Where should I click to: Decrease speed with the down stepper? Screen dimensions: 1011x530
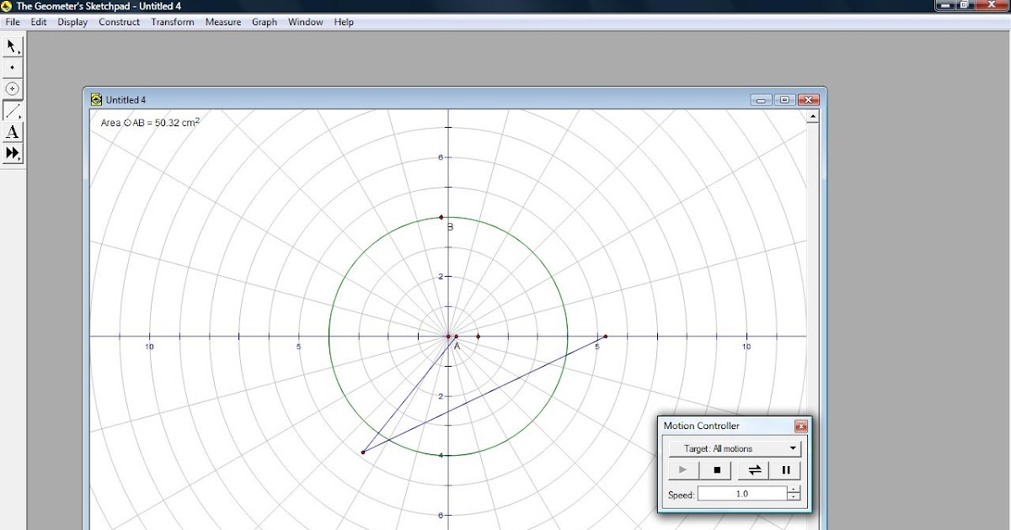pyautogui.click(x=794, y=497)
